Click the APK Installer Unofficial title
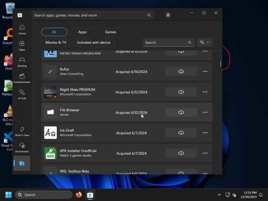This screenshot has height=201, width=268. click(78, 151)
